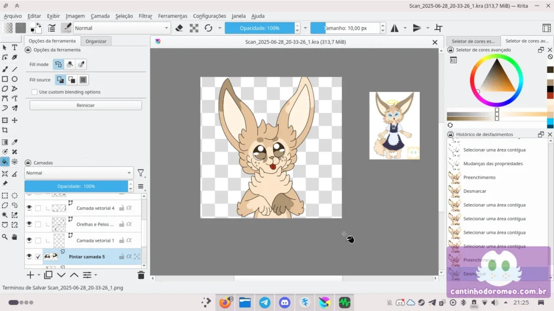
Task: Open the Arquivo menu
Action: click(x=13, y=16)
